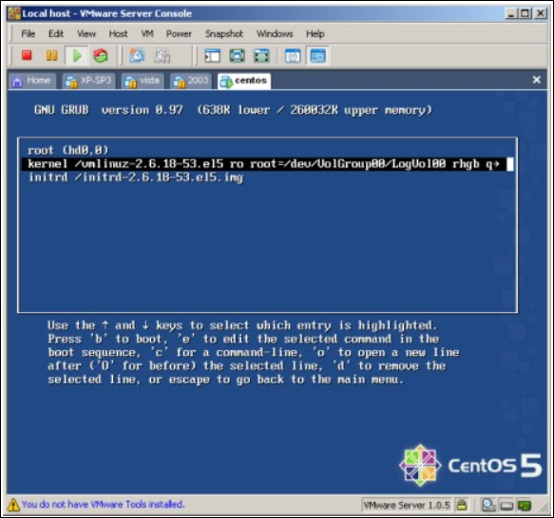Open the Snapshot menu

click(x=224, y=34)
